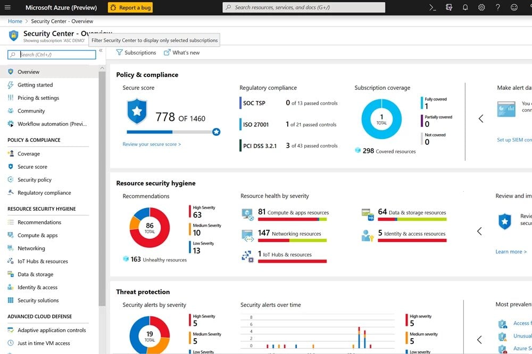Click the help question mark icon
This screenshot has width=532, height=354.
(x=497, y=7)
